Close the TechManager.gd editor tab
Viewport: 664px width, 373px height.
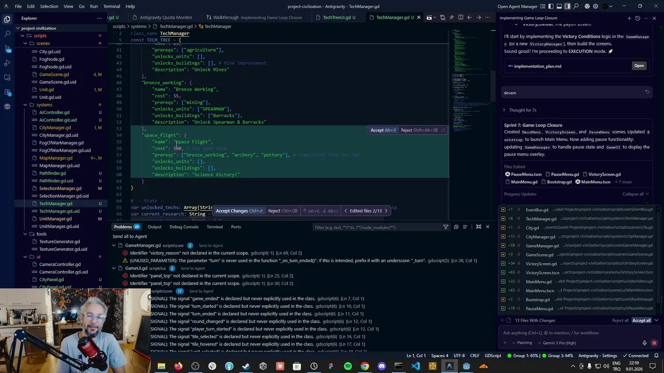click(x=419, y=18)
